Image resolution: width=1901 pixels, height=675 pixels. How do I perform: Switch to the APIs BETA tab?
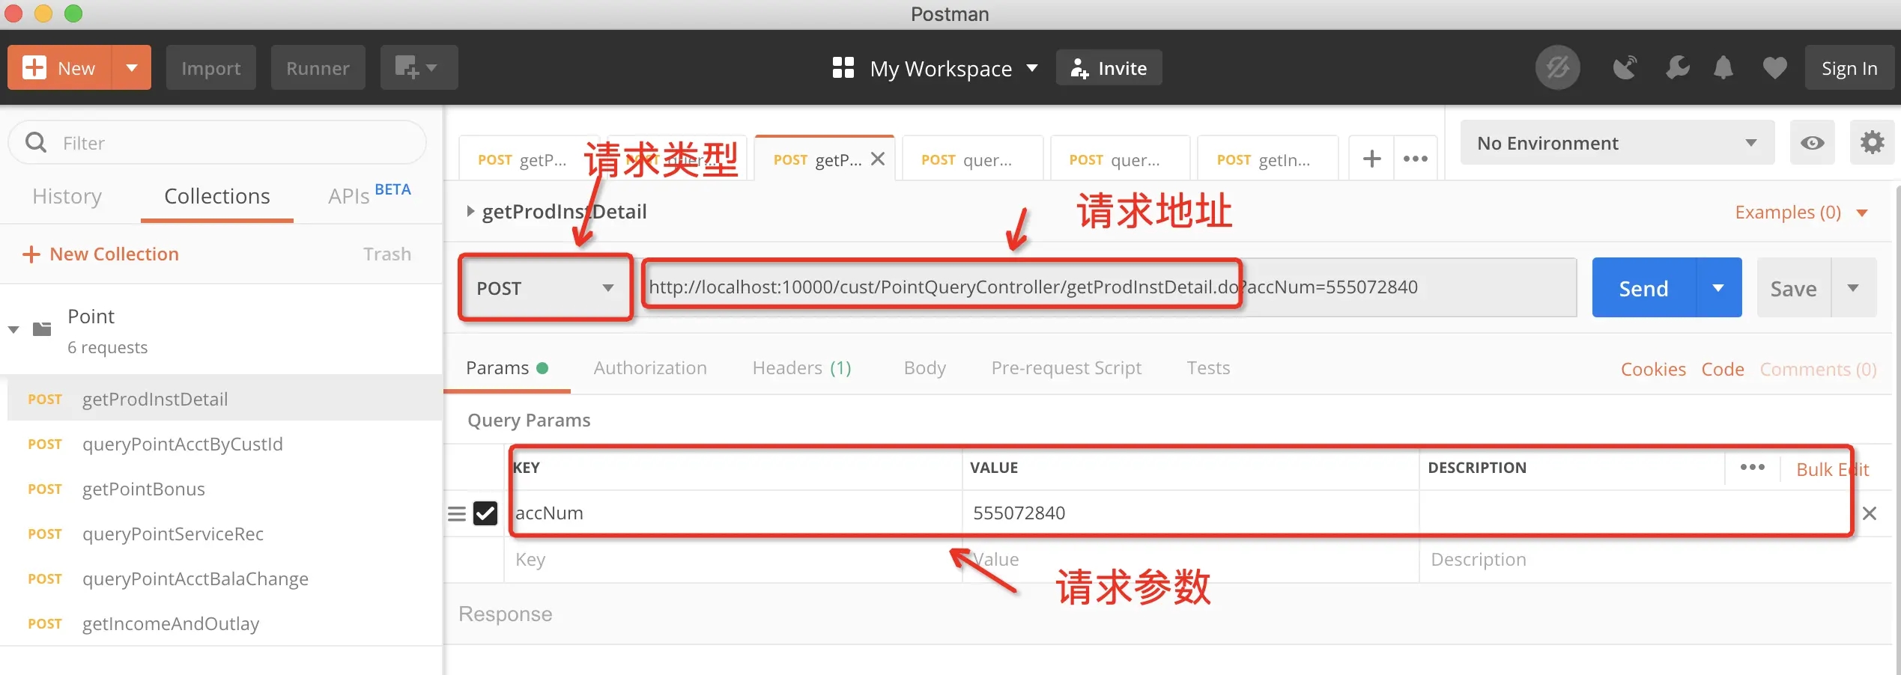369,195
